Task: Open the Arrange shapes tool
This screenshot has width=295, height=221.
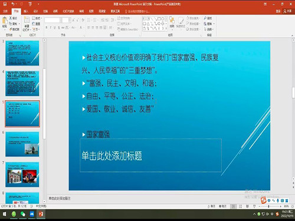Action: coord(172,22)
